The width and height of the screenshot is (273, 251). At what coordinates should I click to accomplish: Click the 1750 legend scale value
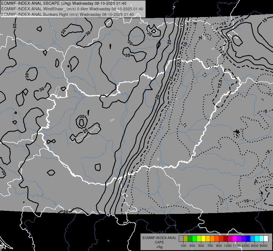[x=237, y=246]
